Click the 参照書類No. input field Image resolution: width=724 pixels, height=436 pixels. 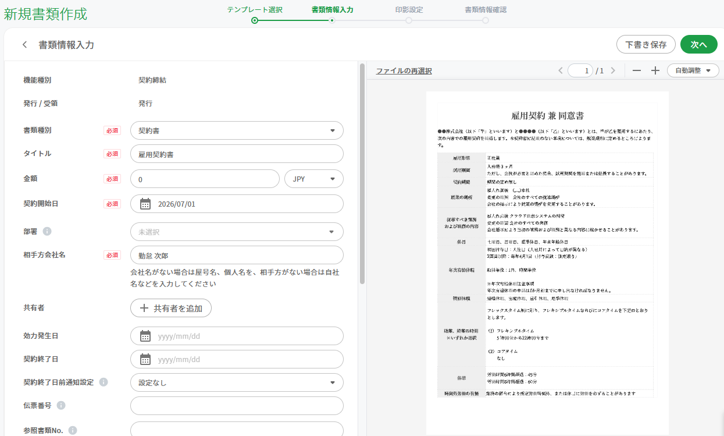coord(237,429)
